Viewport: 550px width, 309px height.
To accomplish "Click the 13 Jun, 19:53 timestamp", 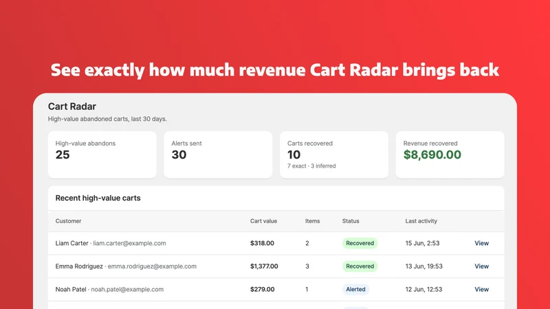I will 423,266.
